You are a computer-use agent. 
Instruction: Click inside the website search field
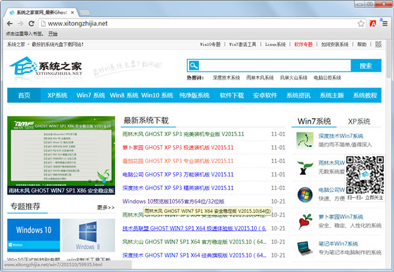click(274, 66)
